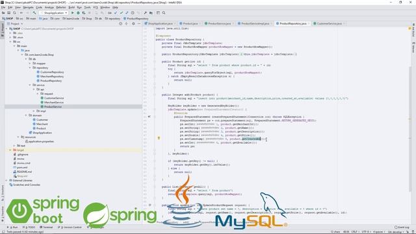
Task: Collapse the domain folder in tree
Action: pos(26,115)
